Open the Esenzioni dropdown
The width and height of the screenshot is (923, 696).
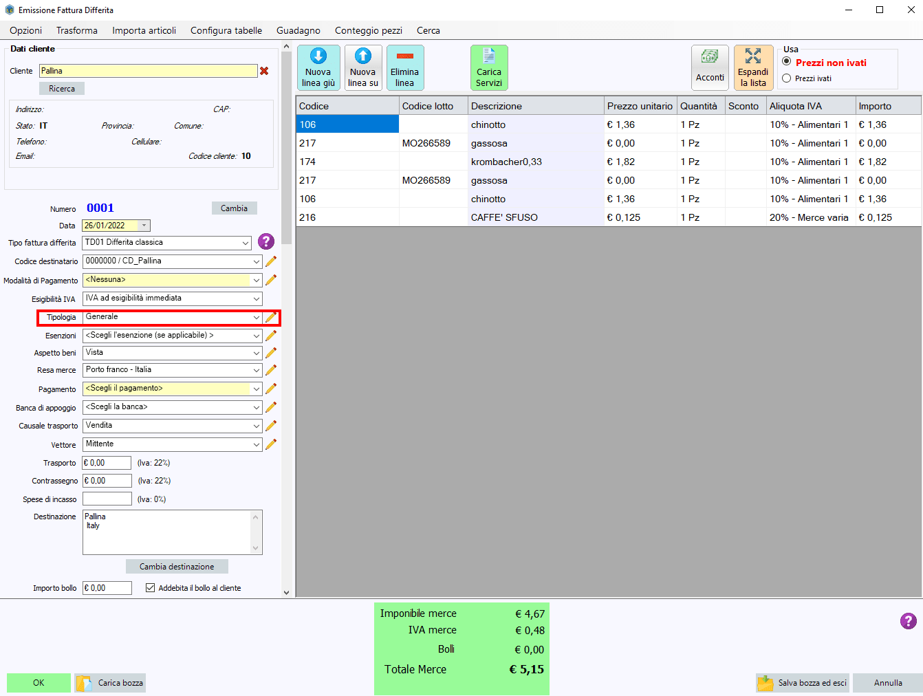(x=257, y=336)
